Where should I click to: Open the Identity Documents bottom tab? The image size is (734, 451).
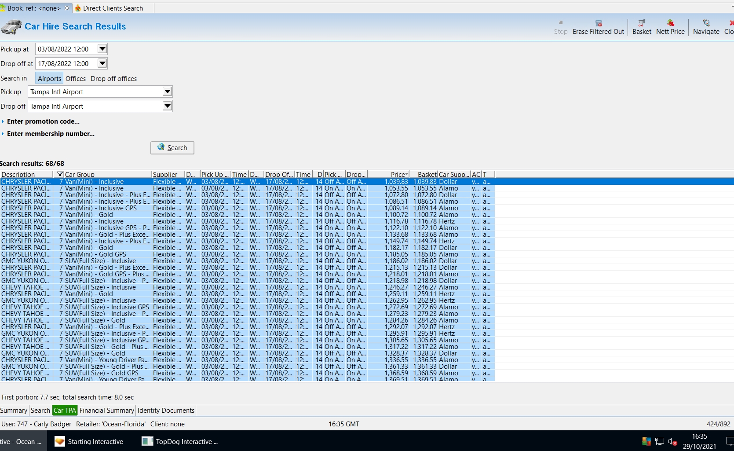click(166, 411)
